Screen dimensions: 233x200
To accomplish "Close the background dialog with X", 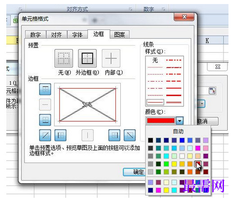I will tap(217, 67).
